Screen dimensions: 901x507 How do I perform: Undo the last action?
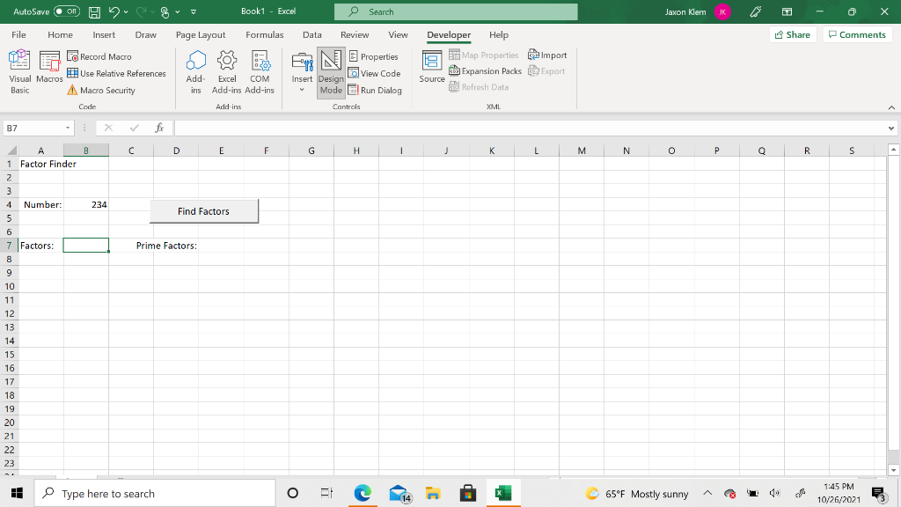tap(114, 11)
